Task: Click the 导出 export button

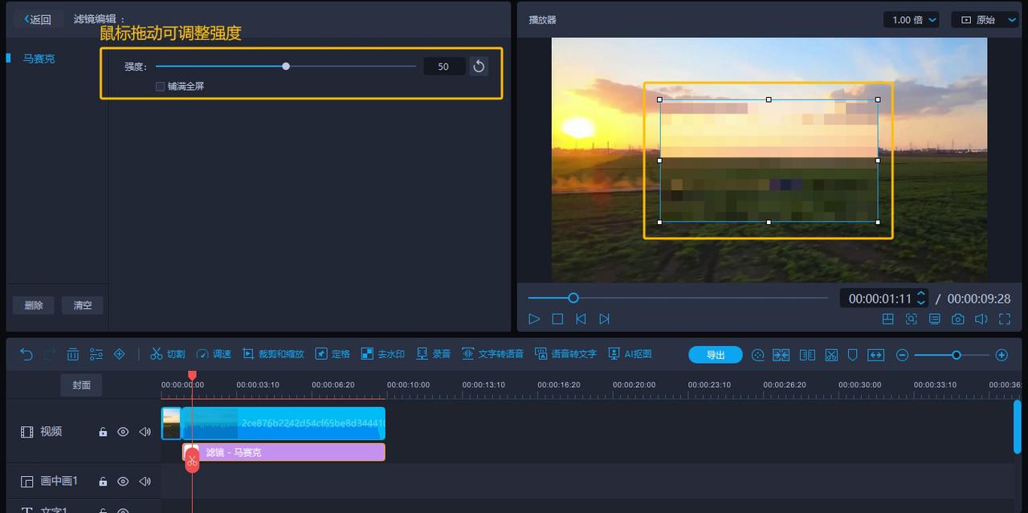Action: (716, 355)
